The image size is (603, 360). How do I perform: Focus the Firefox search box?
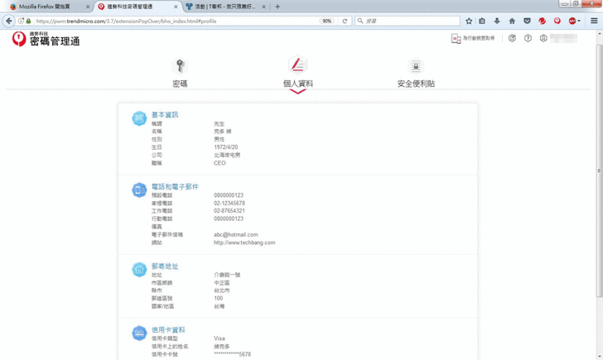408,22
